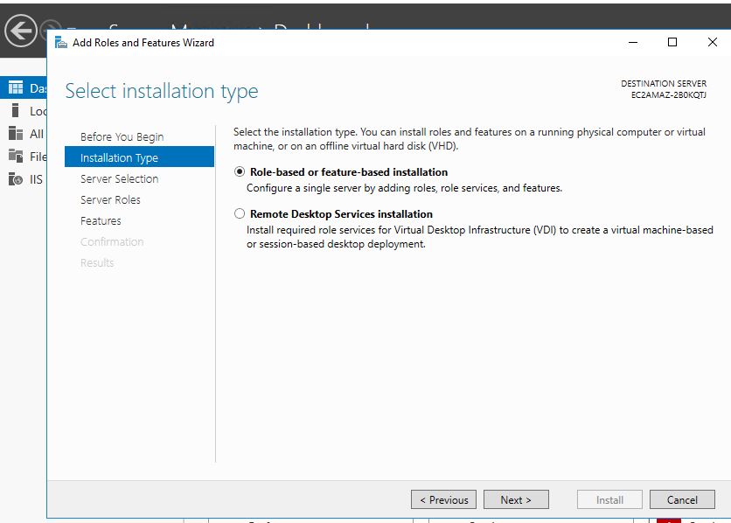
Task: Maximize the wizard window
Action: [672, 42]
